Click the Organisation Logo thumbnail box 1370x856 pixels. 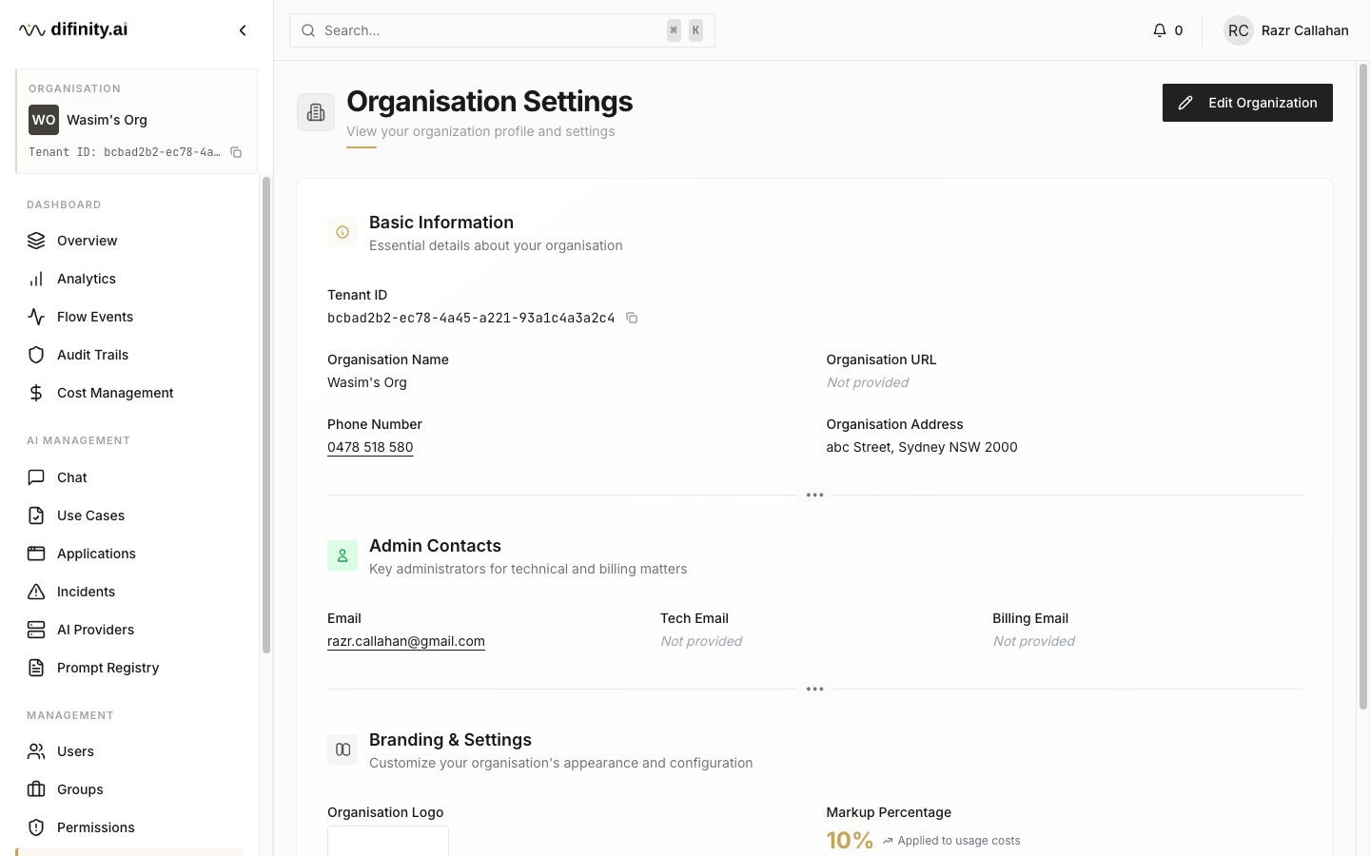pos(388,841)
